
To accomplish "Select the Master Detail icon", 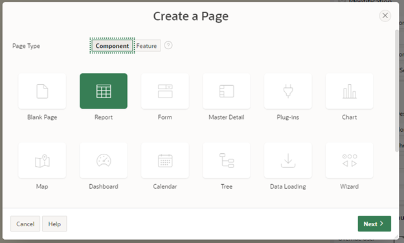I will (x=227, y=91).
